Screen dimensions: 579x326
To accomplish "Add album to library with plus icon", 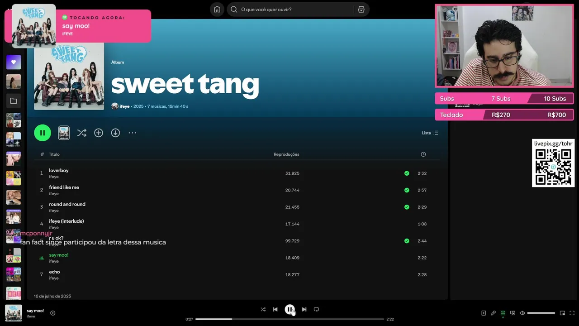I will [x=99, y=133].
